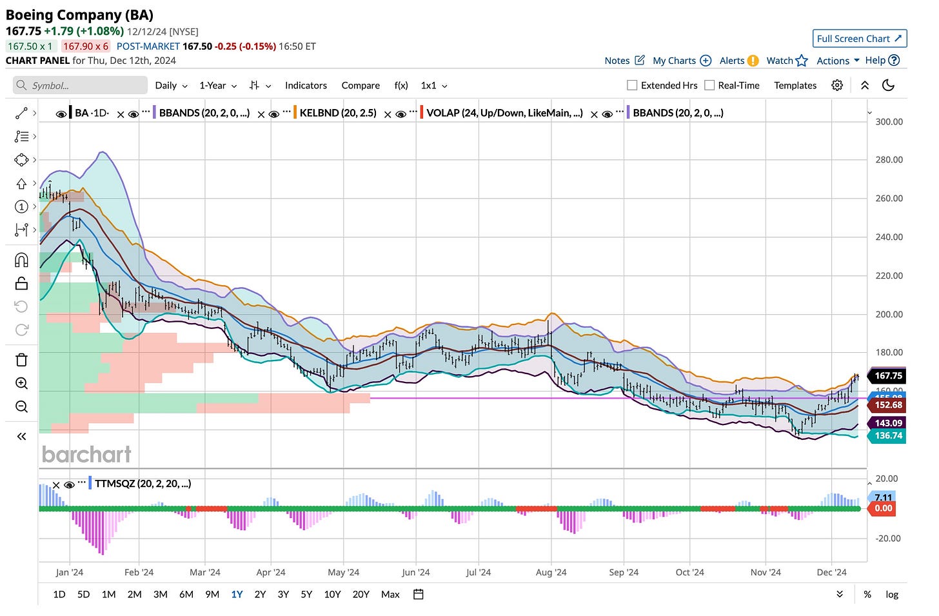Click the orange KELBND color swatch
The height and width of the screenshot is (616, 939).
point(295,112)
